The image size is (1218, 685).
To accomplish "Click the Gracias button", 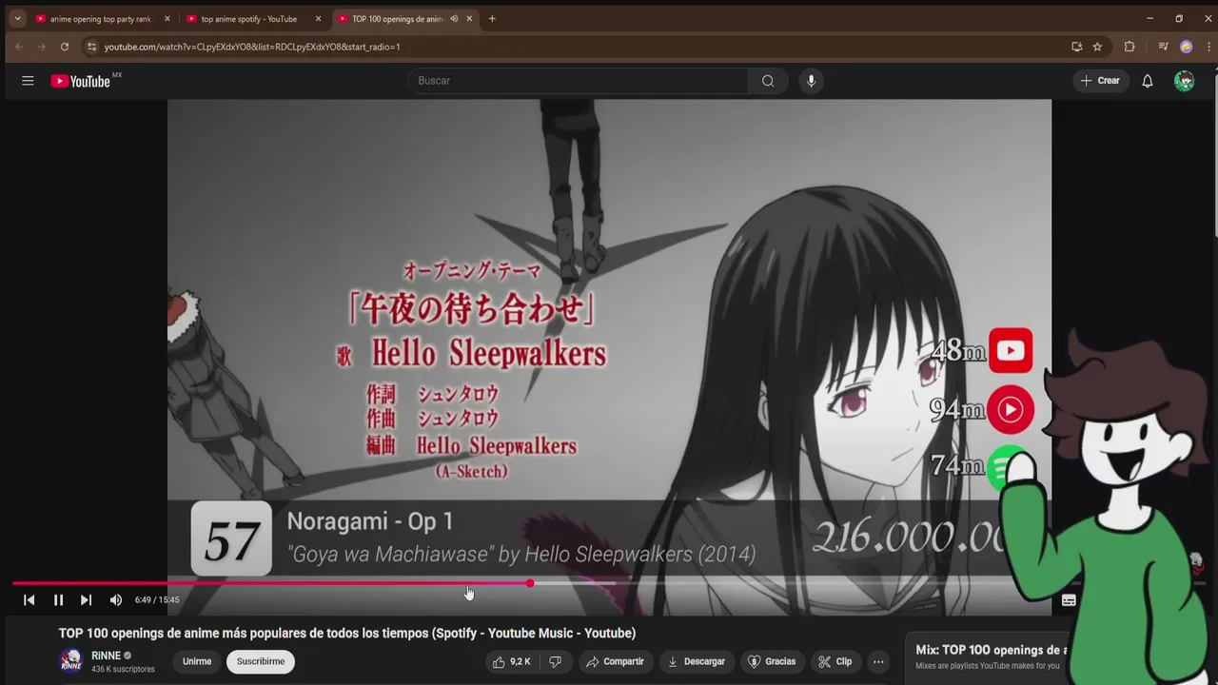I will coord(771,661).
